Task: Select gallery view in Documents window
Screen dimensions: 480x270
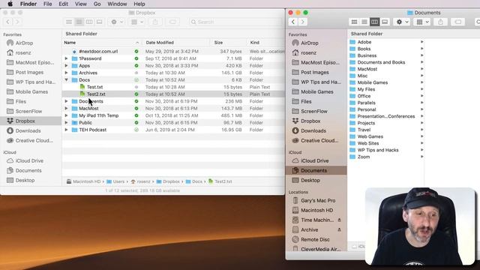Action: point(385,22)
